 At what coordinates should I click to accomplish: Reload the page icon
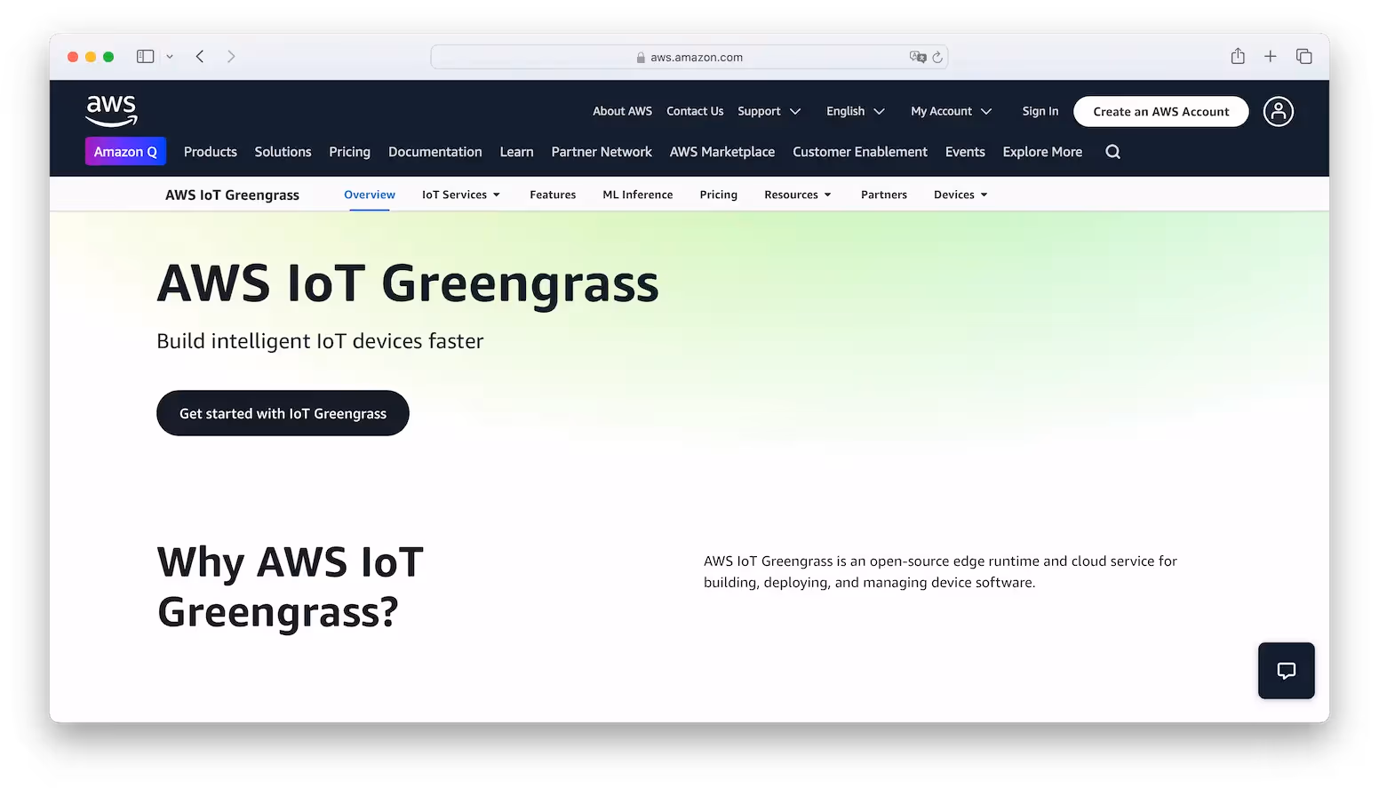coord(937,57)
